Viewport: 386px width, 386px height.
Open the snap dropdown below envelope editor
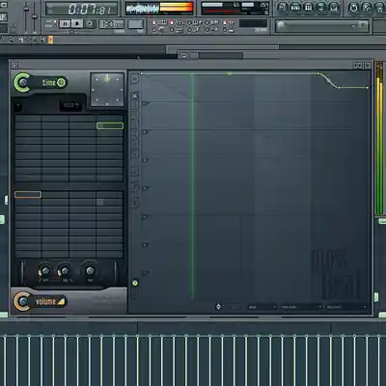click(262, 307)
